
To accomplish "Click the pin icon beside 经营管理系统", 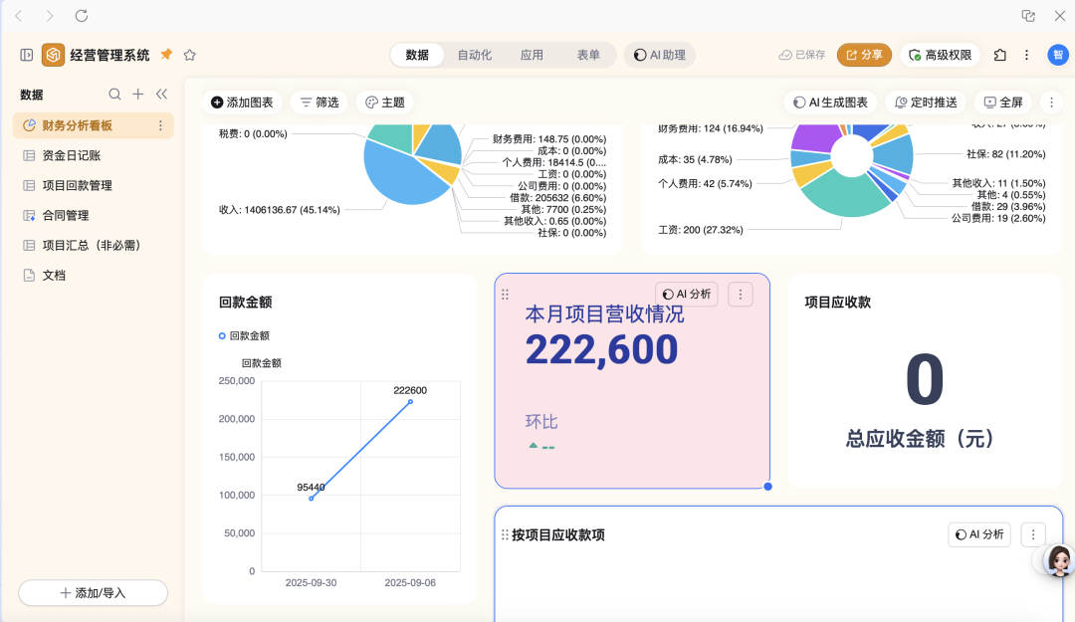I will click(166, 55).
